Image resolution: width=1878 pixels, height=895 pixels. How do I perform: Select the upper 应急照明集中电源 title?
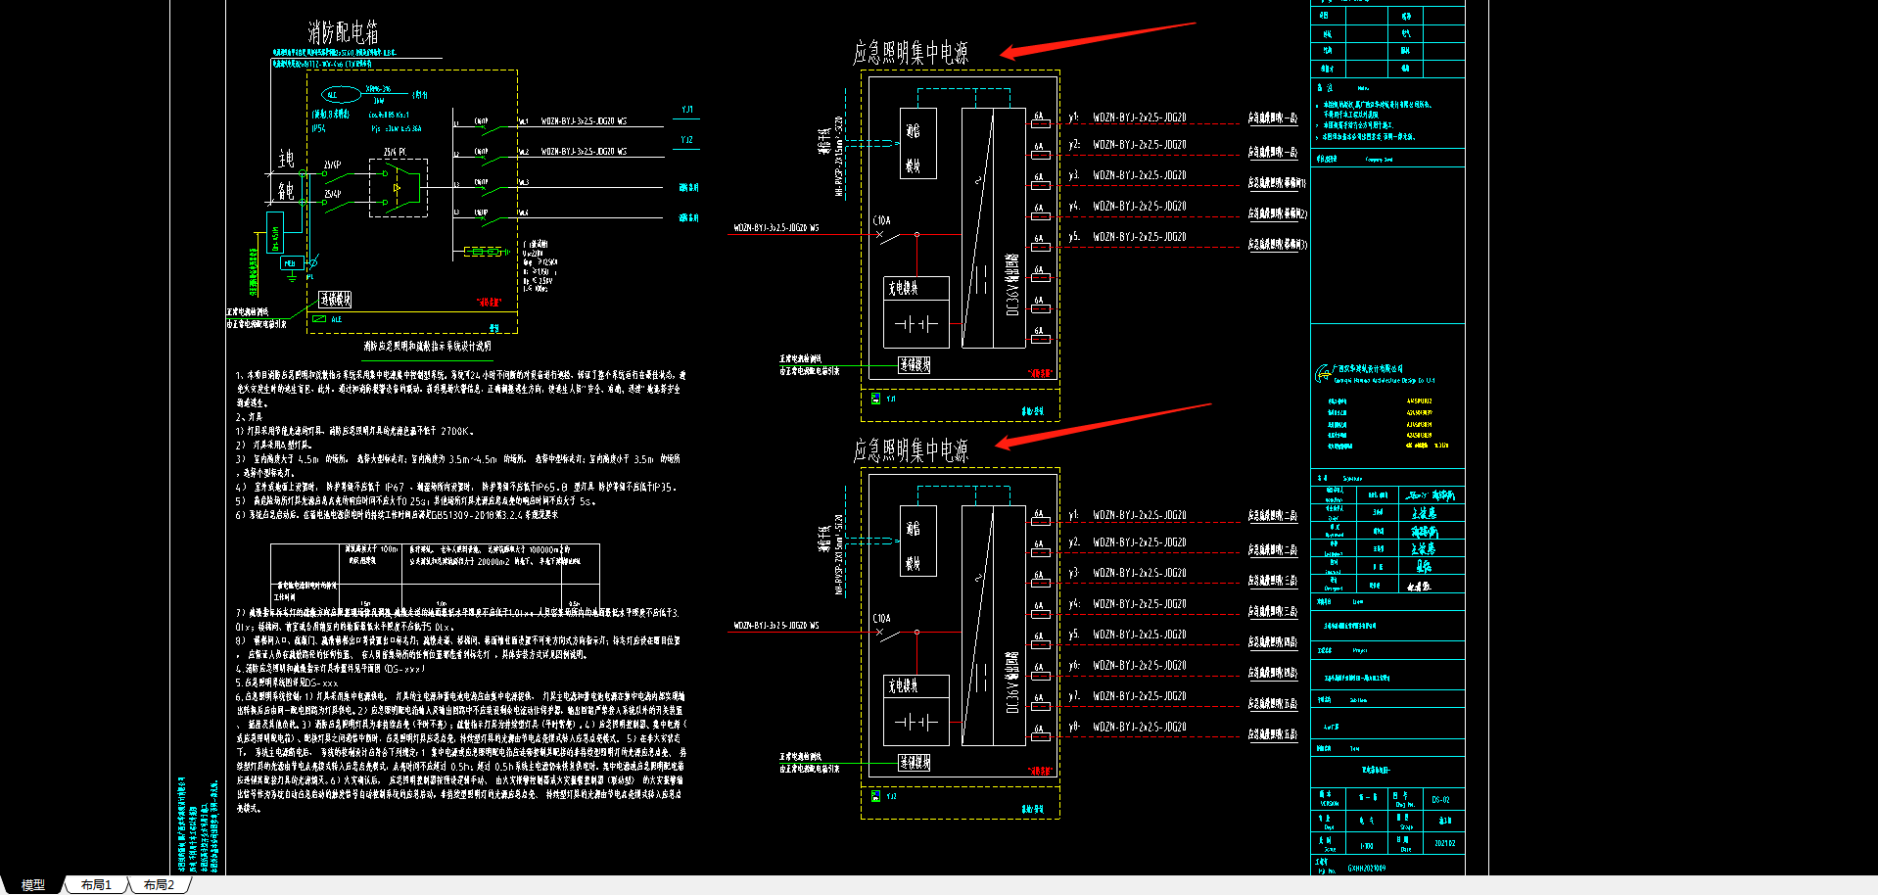pyautogui.click(x=911, y=53)
